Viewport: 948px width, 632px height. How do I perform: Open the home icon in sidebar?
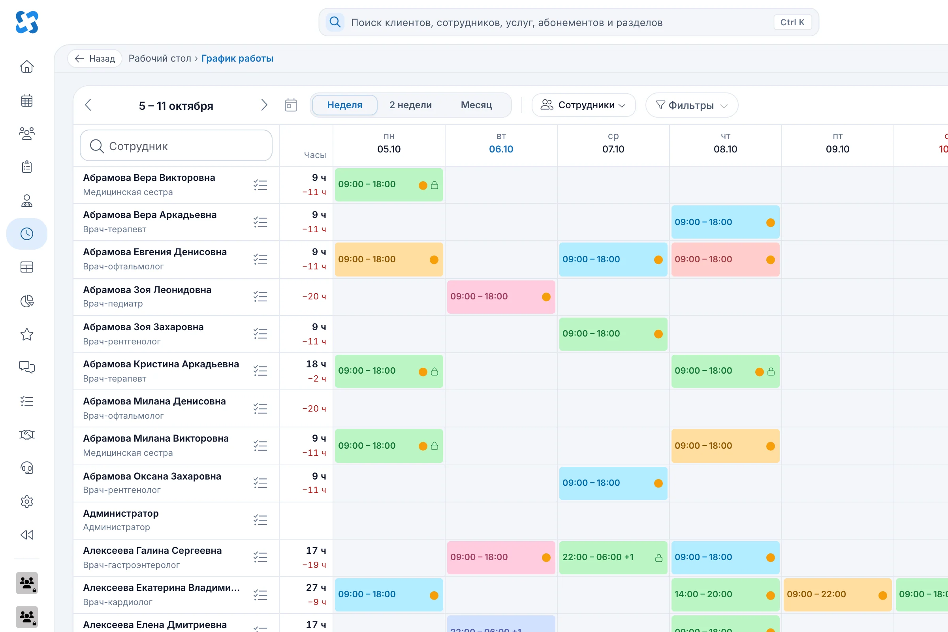click(x=26, y=66)
